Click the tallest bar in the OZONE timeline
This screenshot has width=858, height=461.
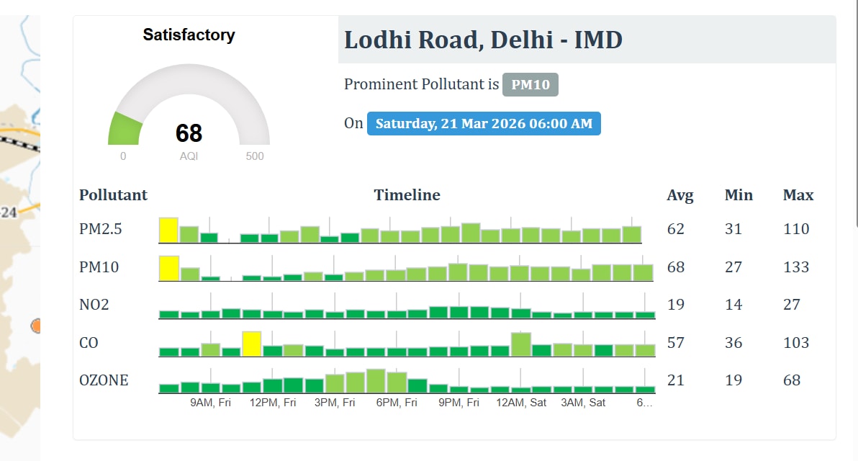click(376, 380)
